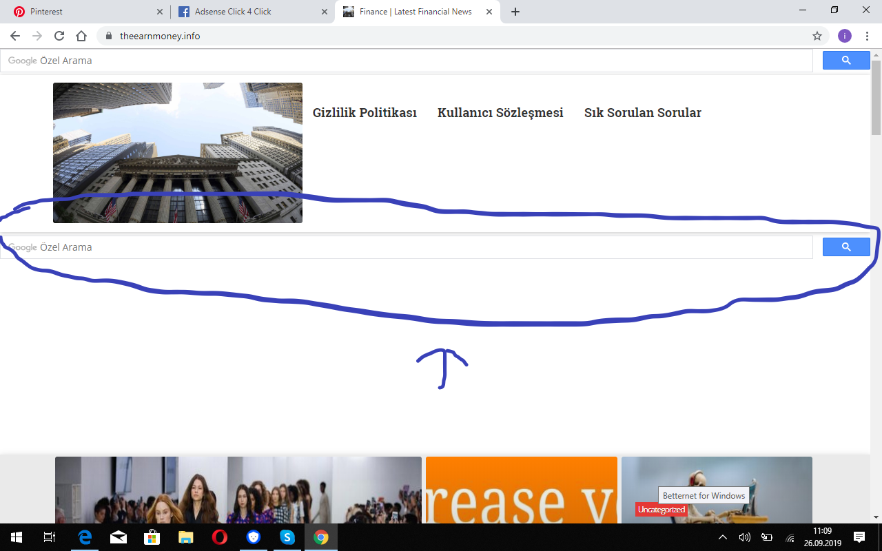Open a new browser tab
This screenshot has width=882, height=551.
point(515,12)
